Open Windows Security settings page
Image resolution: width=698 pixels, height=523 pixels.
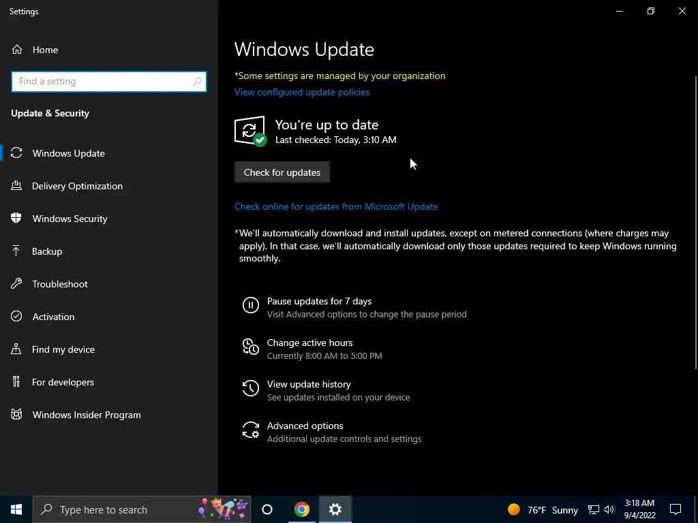pyautogui.click(x=109, y=219)
